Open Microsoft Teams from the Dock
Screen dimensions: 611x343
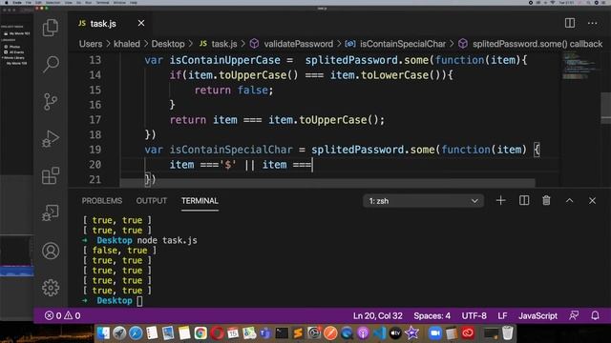tap(265, 333)
